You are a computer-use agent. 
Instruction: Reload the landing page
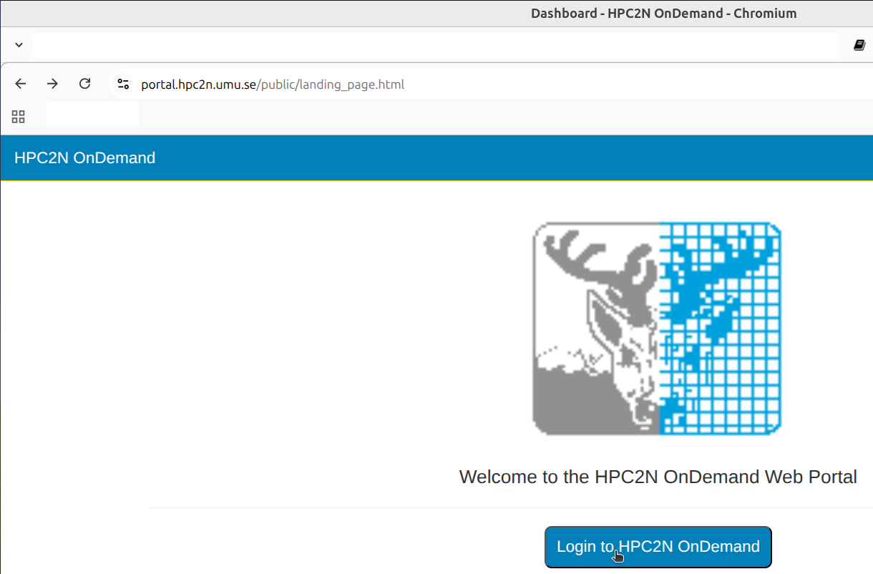tap(84, 84)
